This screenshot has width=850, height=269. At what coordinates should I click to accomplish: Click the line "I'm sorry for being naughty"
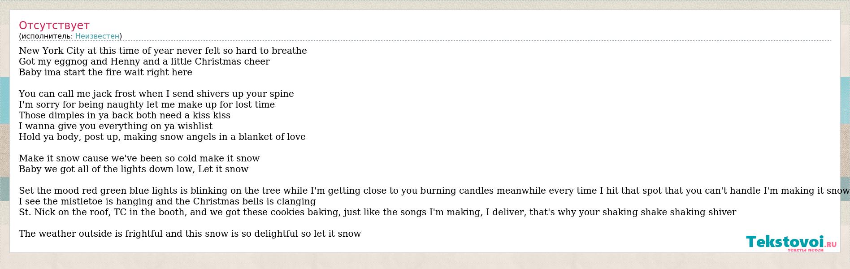tap(147, 104)
